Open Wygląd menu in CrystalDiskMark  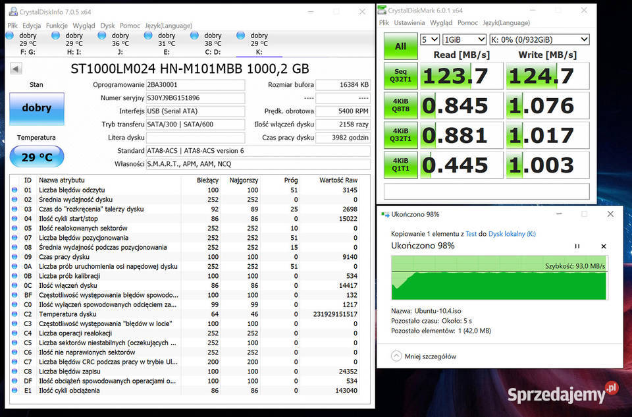point(441,22)
